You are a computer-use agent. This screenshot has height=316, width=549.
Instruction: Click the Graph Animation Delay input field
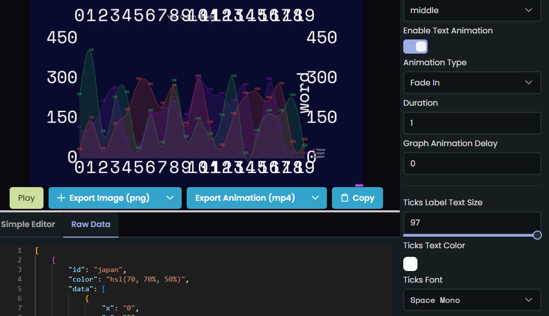tap(472, 163)
